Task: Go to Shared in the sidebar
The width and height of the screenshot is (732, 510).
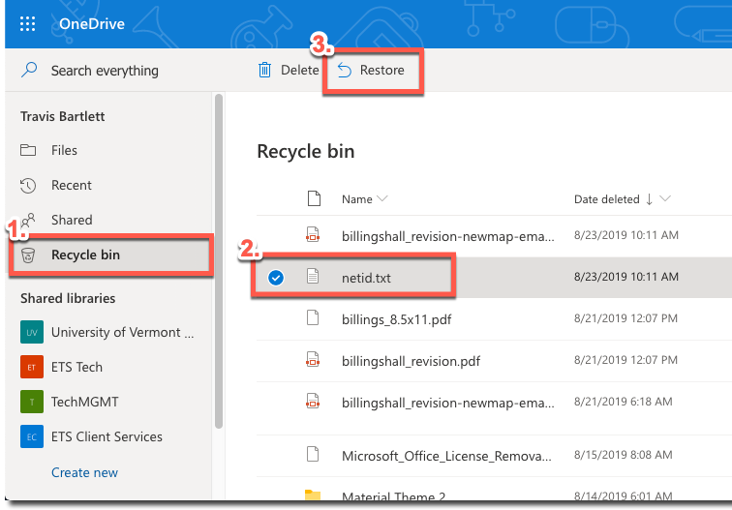Action: point(72,220)
